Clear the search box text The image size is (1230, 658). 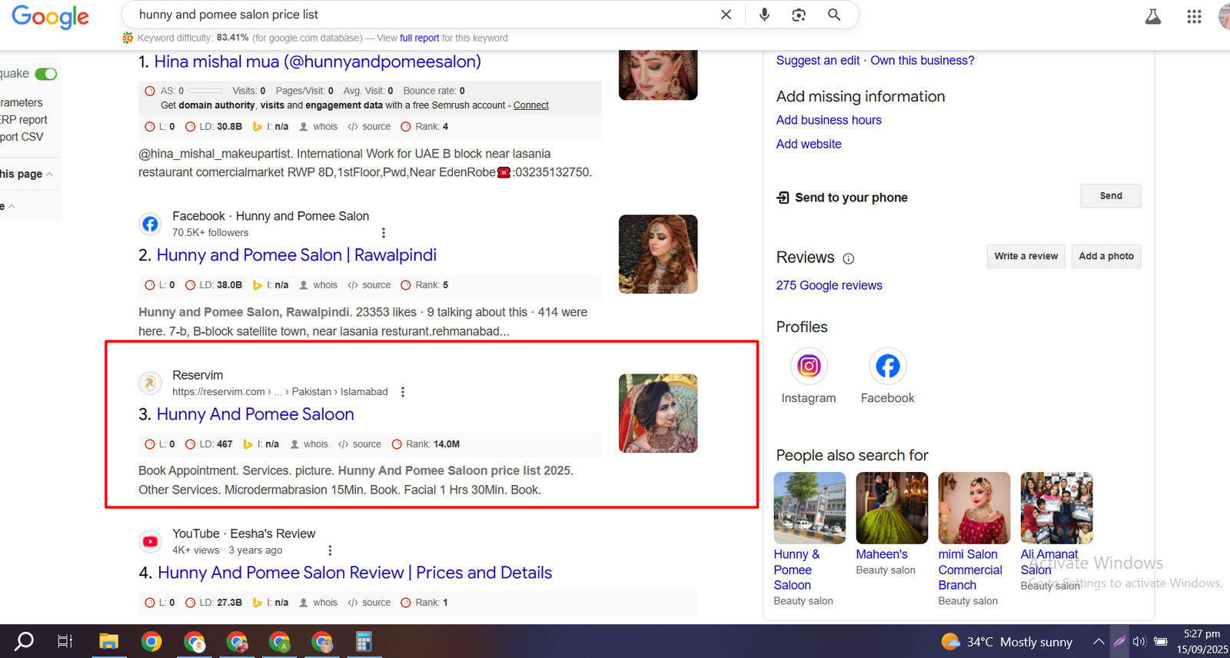pyautogui.click(x=726, y=15)
